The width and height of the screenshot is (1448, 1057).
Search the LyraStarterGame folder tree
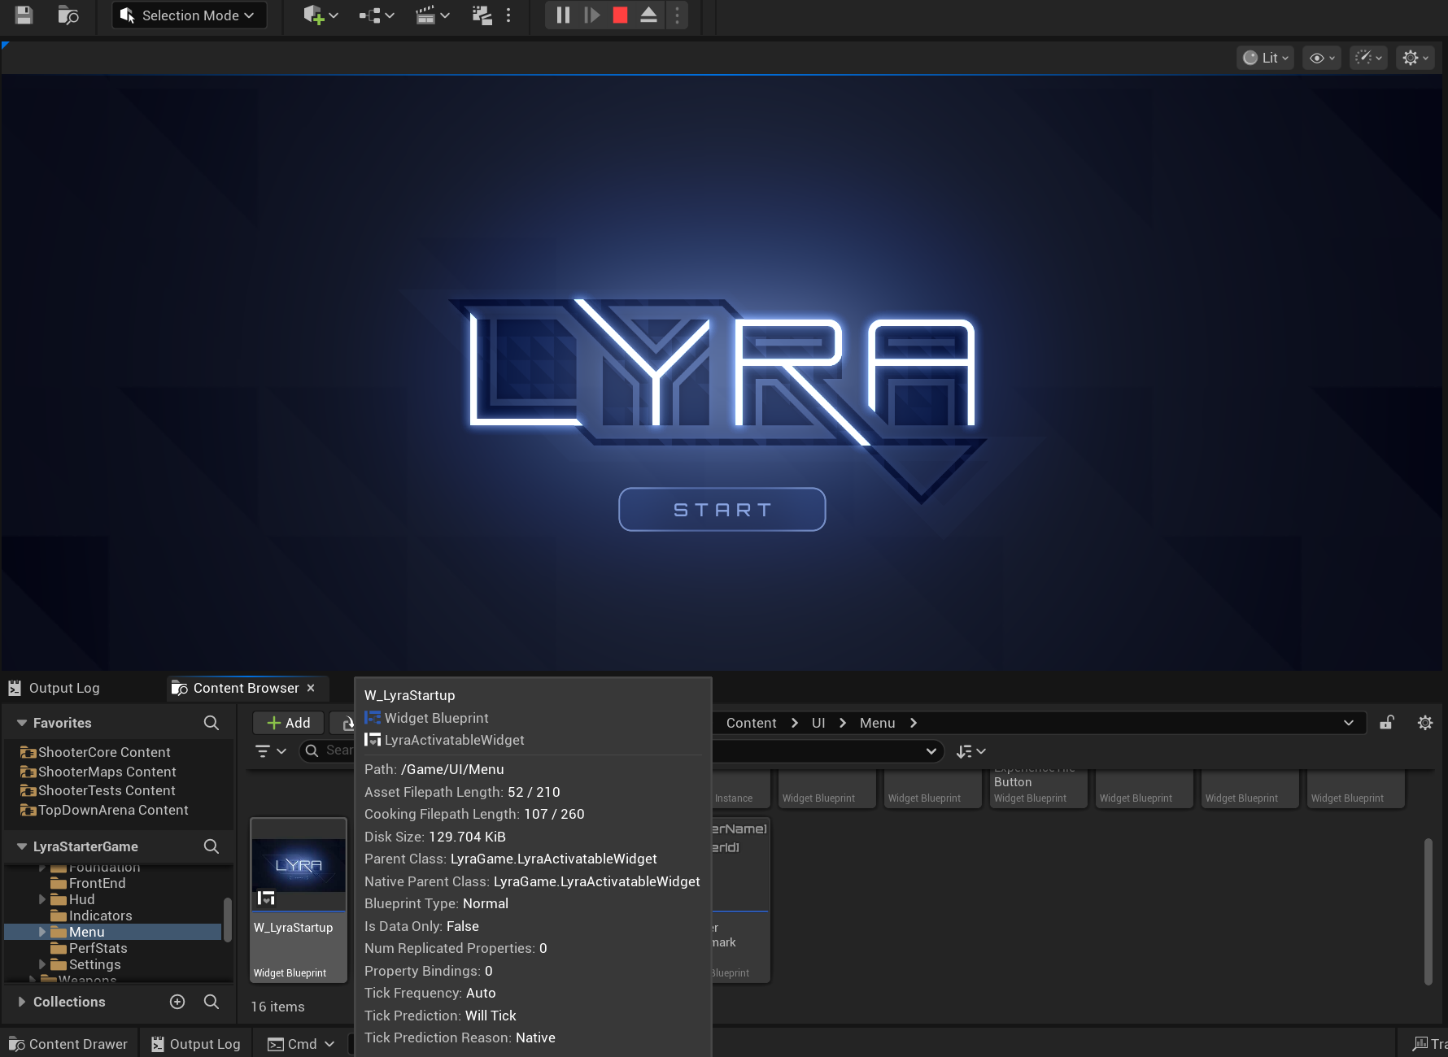(x=212, y=846)
